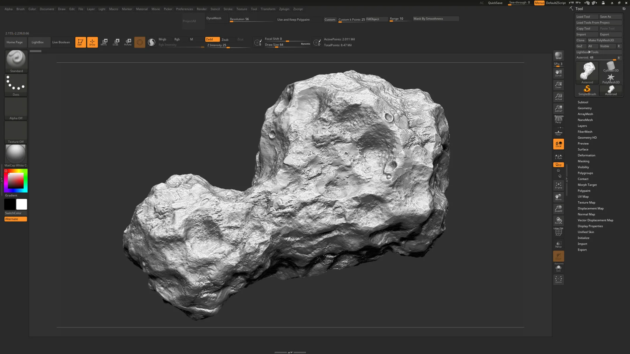Expand the Deformation section
The width and height of the screenshot is (630, 354).
click(x=586, y=155)
